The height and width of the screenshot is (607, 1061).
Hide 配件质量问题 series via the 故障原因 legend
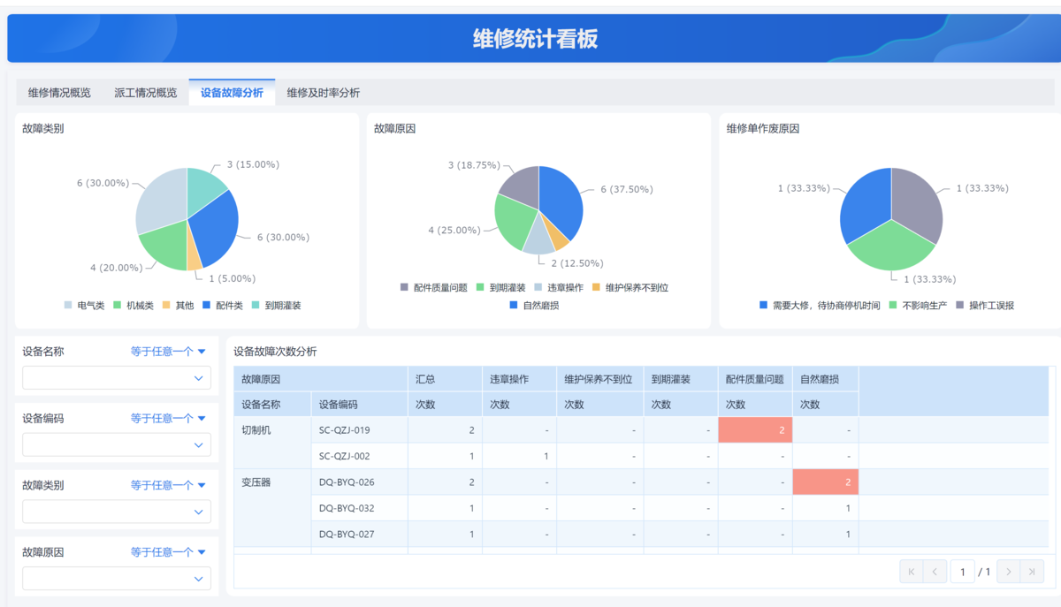coord(433,288)
